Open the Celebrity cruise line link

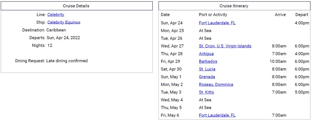pyautogui.click(x=56, y=15)
